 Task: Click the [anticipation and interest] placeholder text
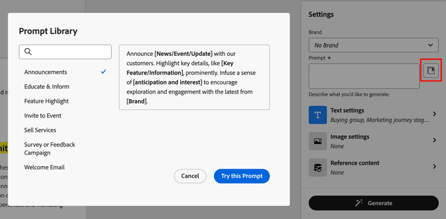point(168,82)
